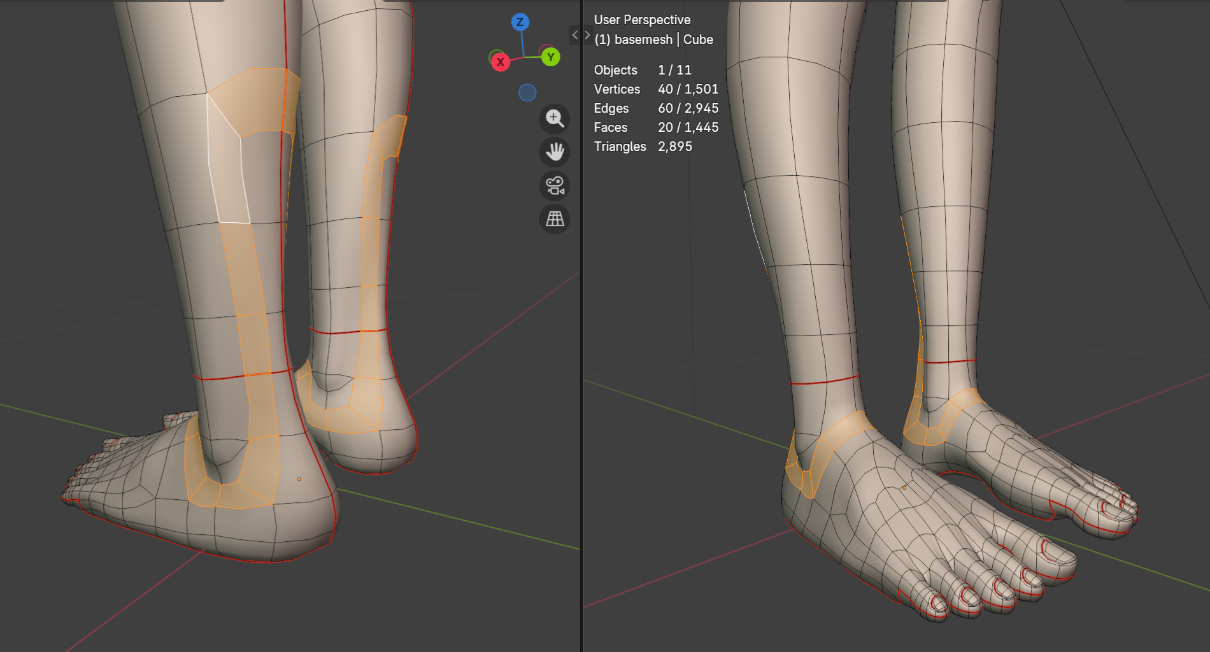1210x652 pixels.
Task: Click the "Vertices 40 / 1,501" statistics row
Action: tap(656, 89)
